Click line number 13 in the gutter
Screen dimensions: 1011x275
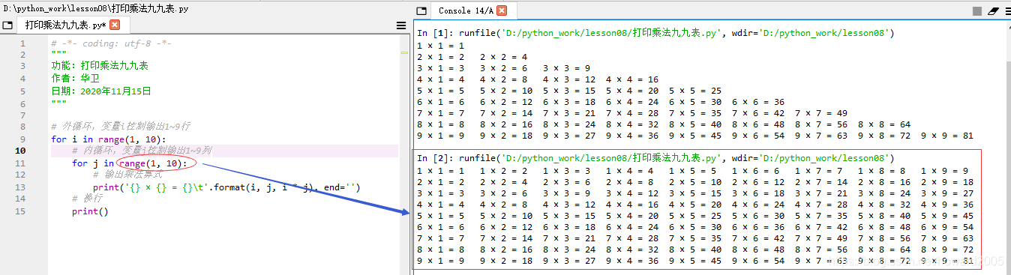21,187
